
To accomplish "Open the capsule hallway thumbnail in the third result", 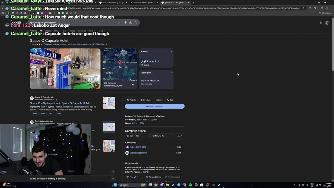I will pos(109,146).
